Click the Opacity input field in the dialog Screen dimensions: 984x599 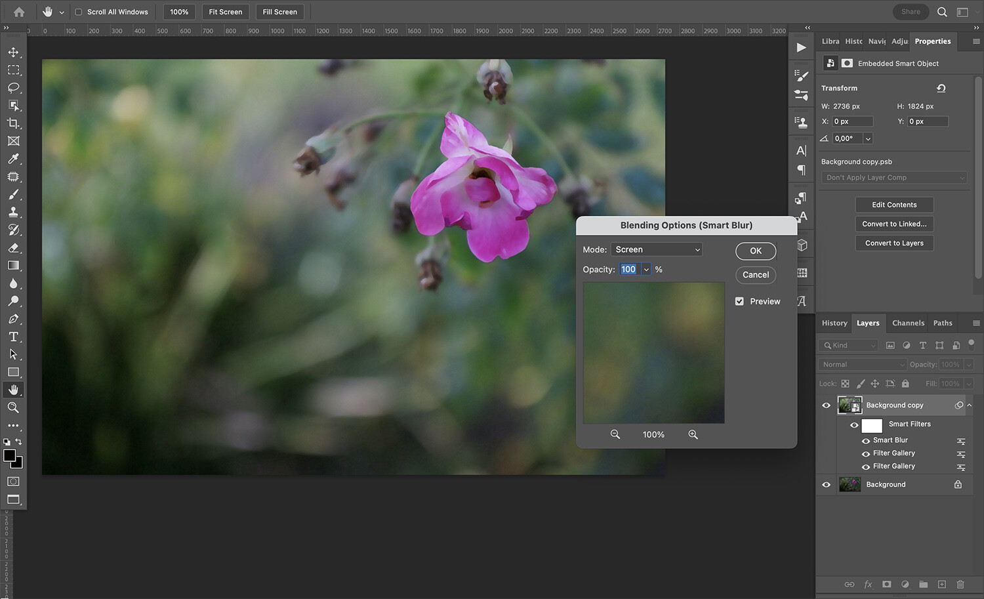coord(628,269)
